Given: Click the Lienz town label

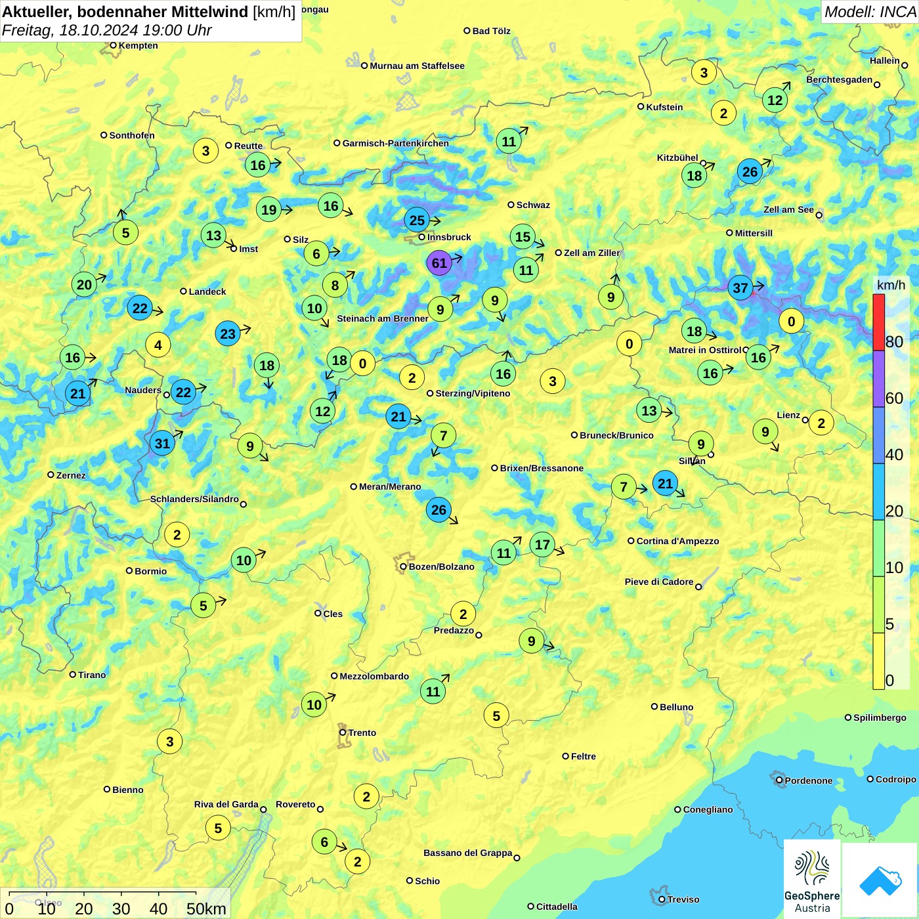Looking at the screenshot, I should [788, 415].
